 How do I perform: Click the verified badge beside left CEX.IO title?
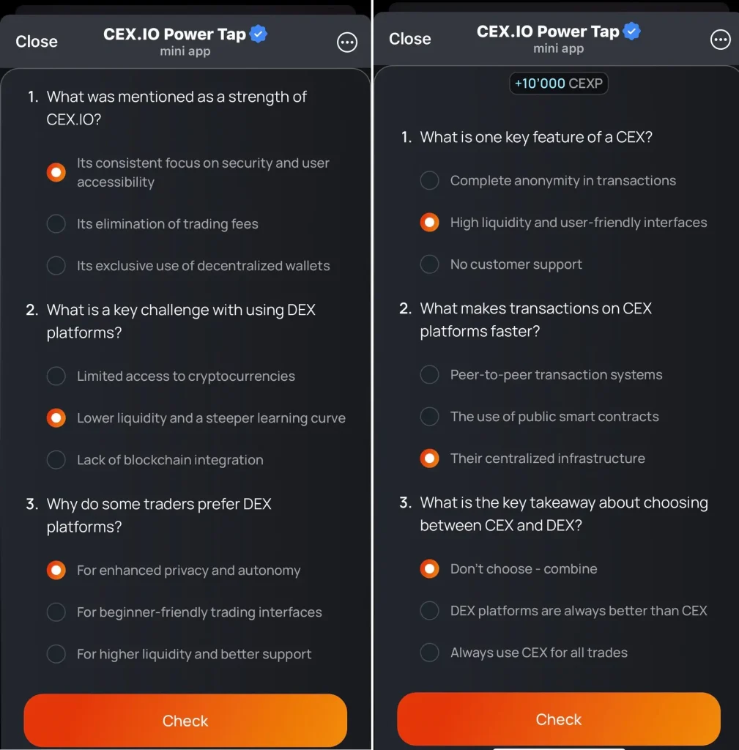[259, 34]
